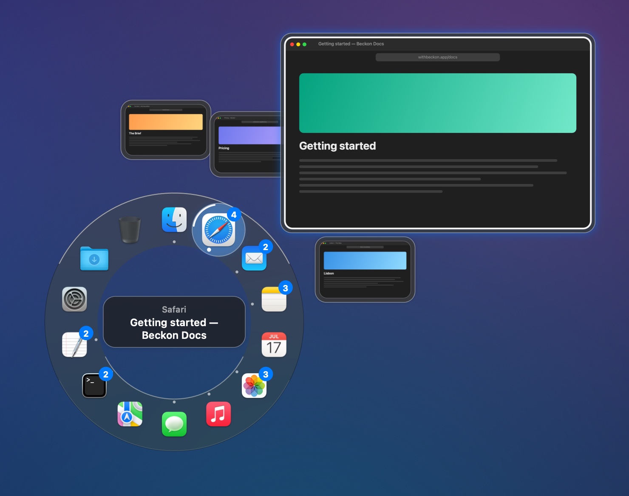The width and height of the screenshot is (629, 496).
Task: Open Finder from the radial ring
Action: pos(174,220)
